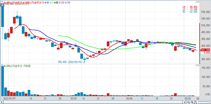Click the small gray box at the chart's upper-left corner
211x104 pixels.
(x=2, y=2)
